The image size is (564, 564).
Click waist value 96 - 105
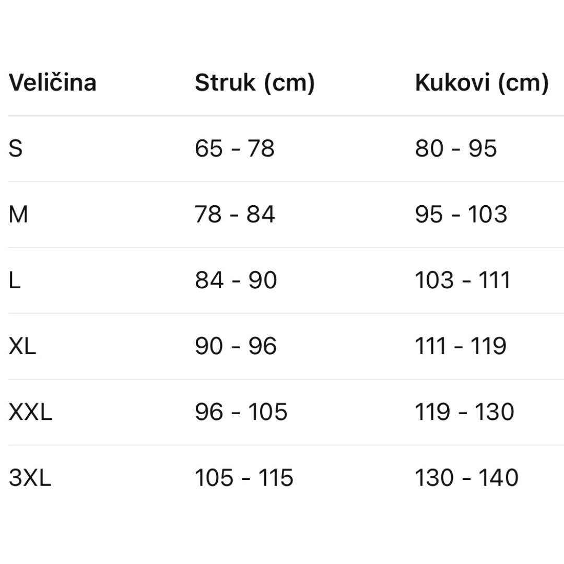pos(241,412)
